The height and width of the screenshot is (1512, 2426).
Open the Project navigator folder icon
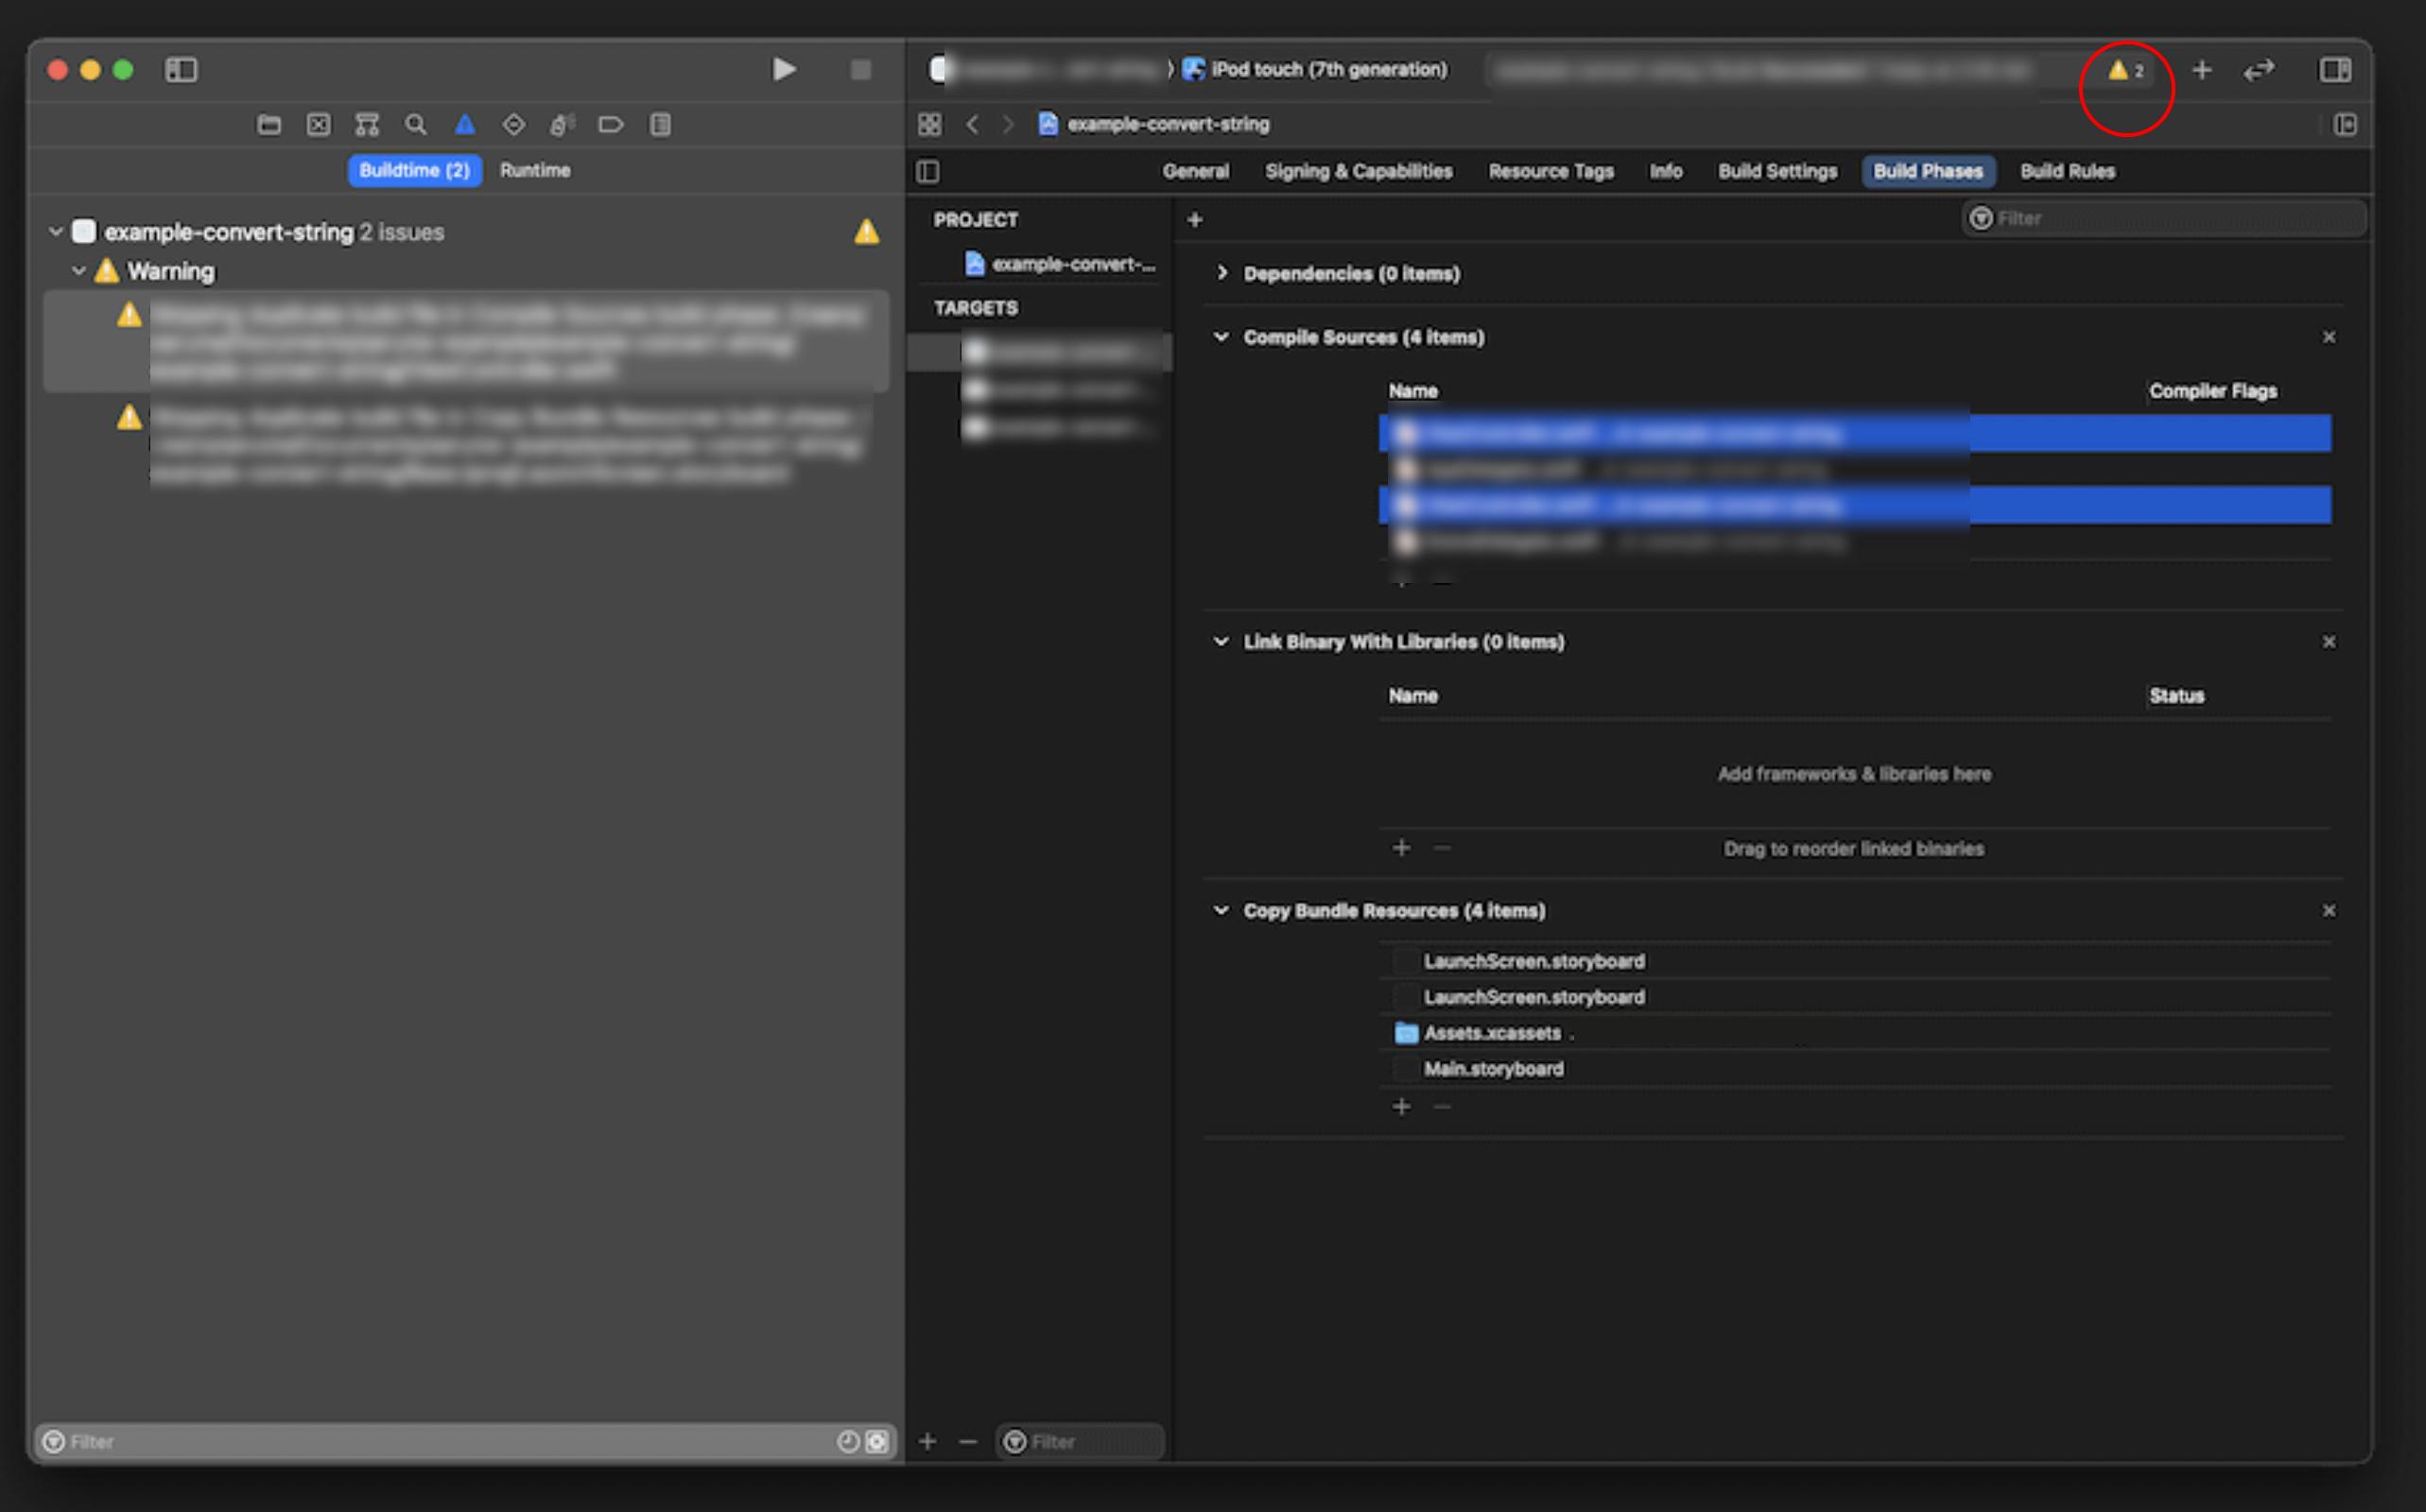[269, 125]
